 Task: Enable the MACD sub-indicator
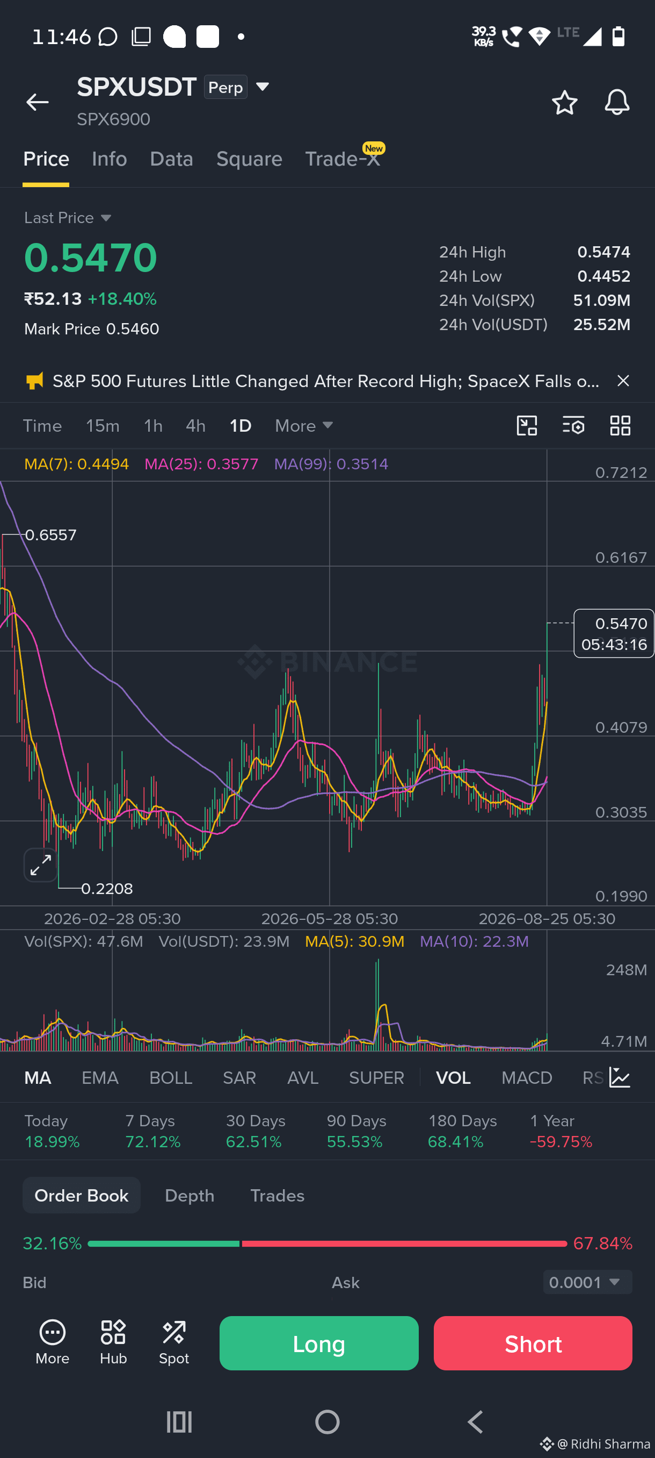pyautogui.click(x=527, y=1078)
